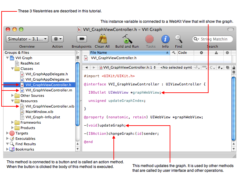Click the editor lock icon

(x=234, y=67)
